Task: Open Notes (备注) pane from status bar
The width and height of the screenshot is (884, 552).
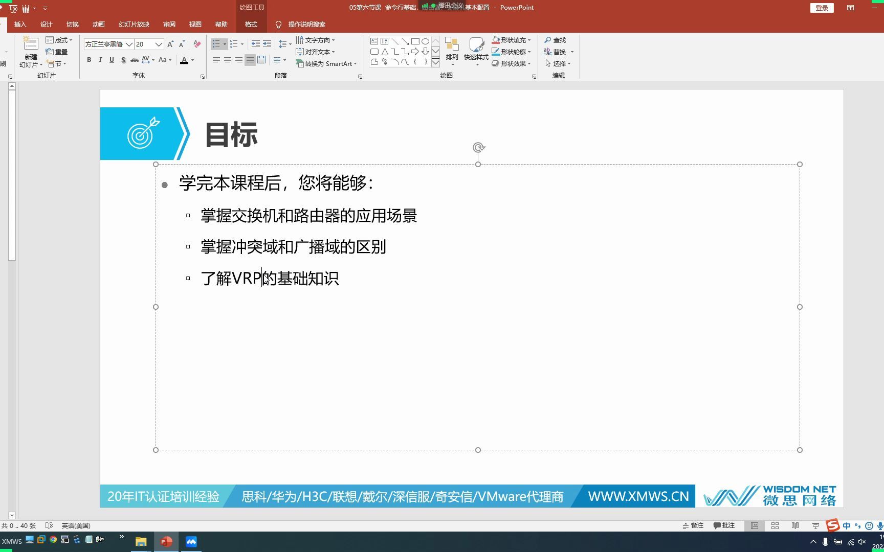Action: coord(693,525)
